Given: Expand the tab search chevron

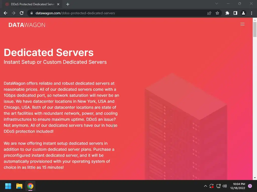Looking at the screenshot, I should click(x=217, y=3).
